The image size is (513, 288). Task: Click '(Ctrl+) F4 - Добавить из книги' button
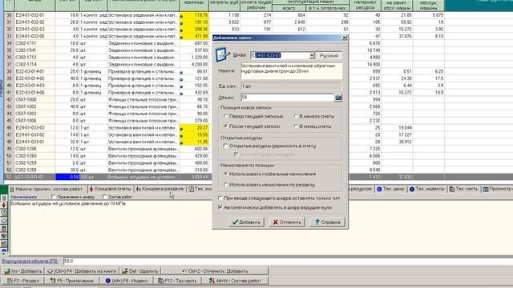point(82,271)
